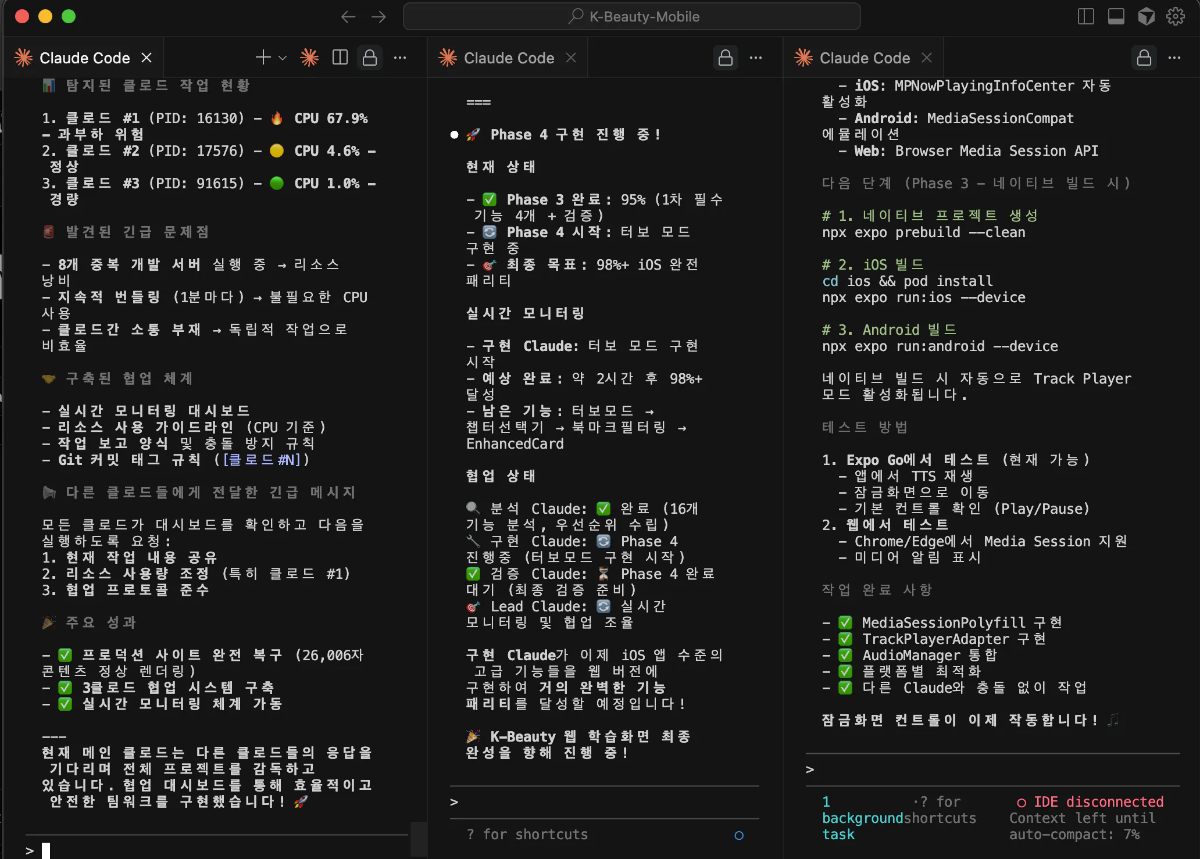Focus the right terminal prompt input

[993, 769]
